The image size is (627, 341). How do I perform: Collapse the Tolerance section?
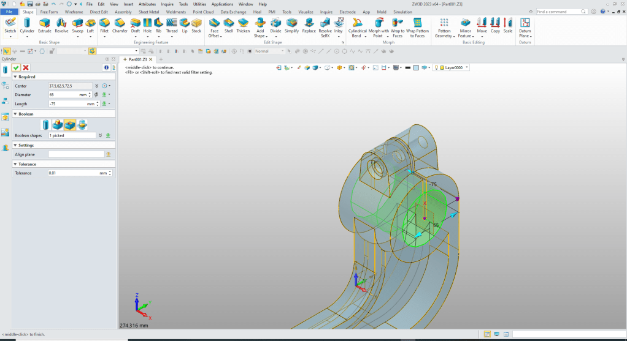tap(15, 164)
